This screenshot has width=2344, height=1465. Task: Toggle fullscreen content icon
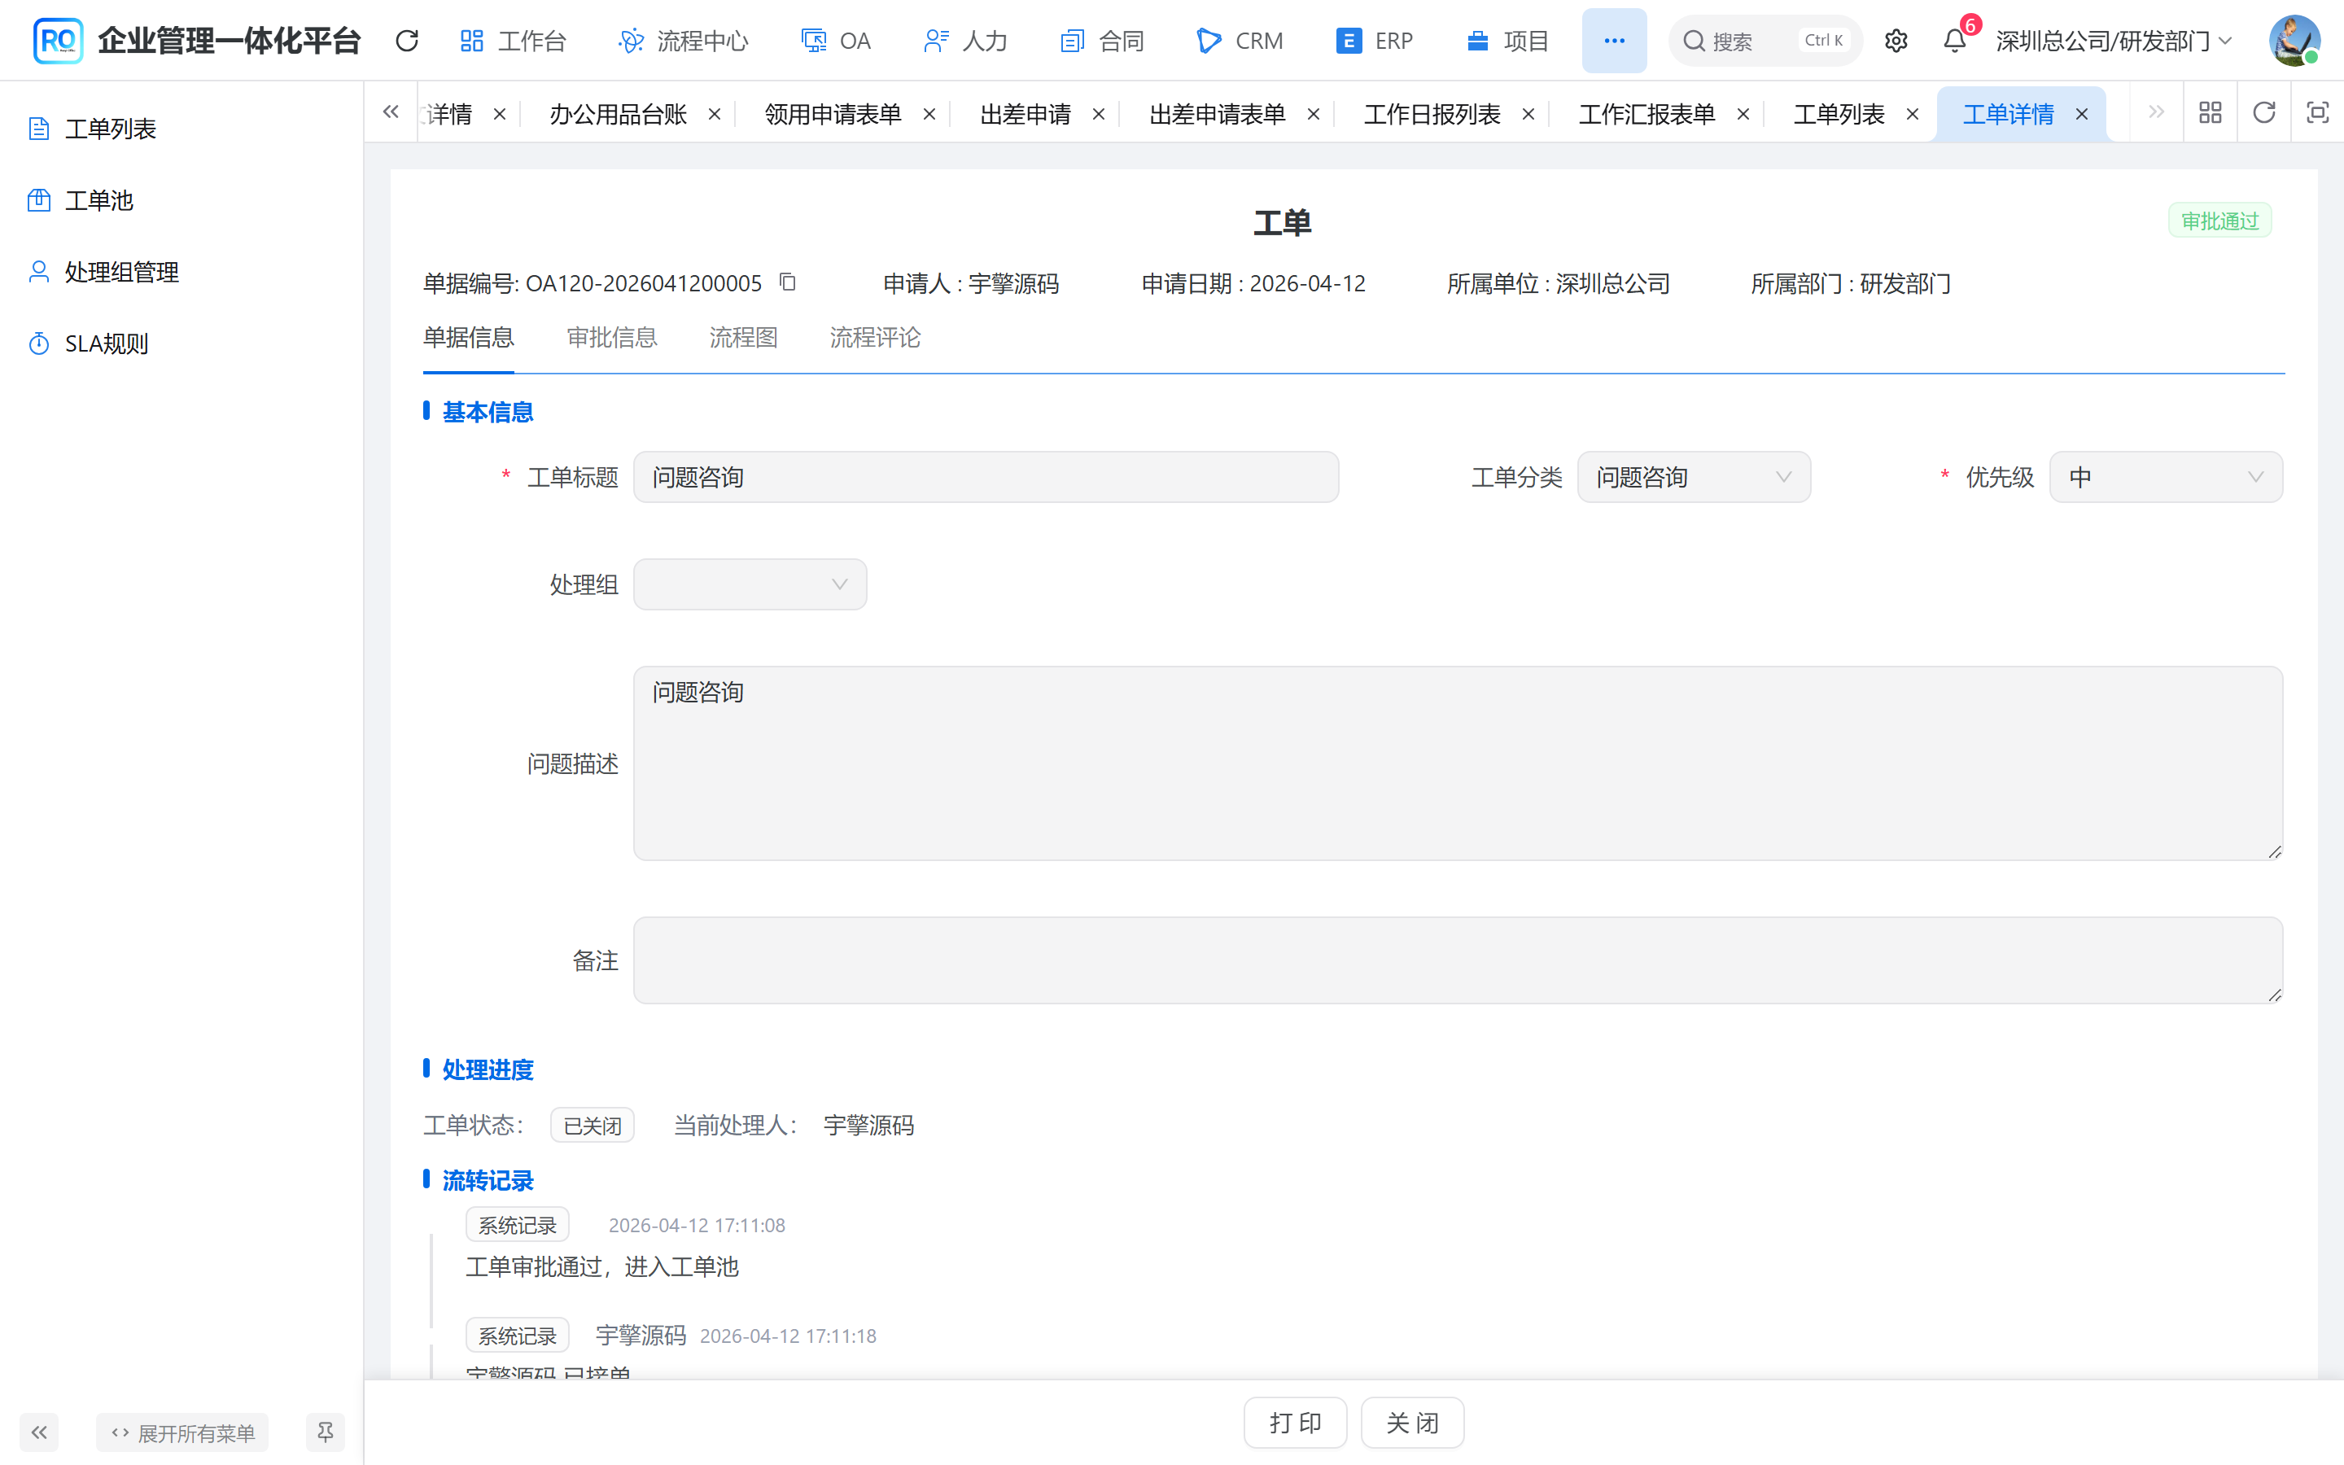coord(2317,113)
